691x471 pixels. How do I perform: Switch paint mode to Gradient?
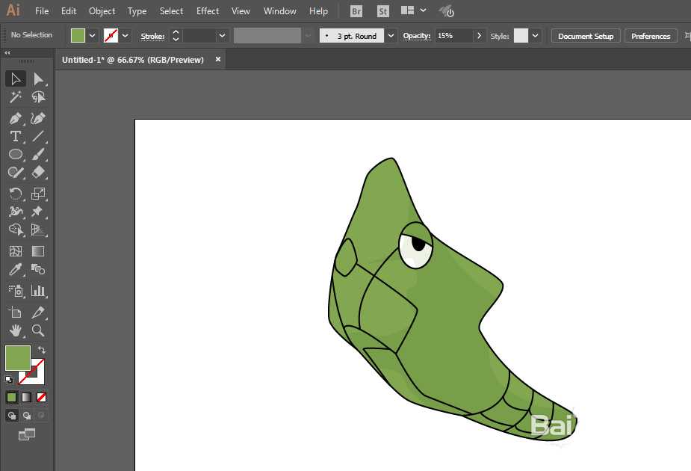(27, 397)
